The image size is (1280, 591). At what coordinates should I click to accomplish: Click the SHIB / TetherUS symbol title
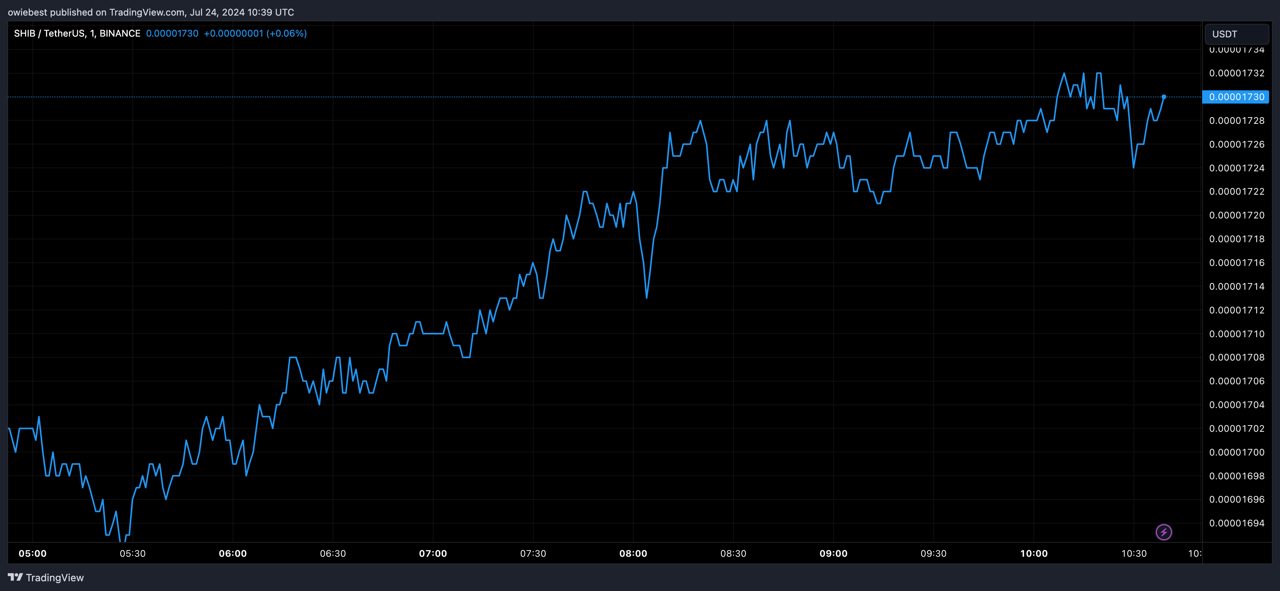click(x=77, y=33)
